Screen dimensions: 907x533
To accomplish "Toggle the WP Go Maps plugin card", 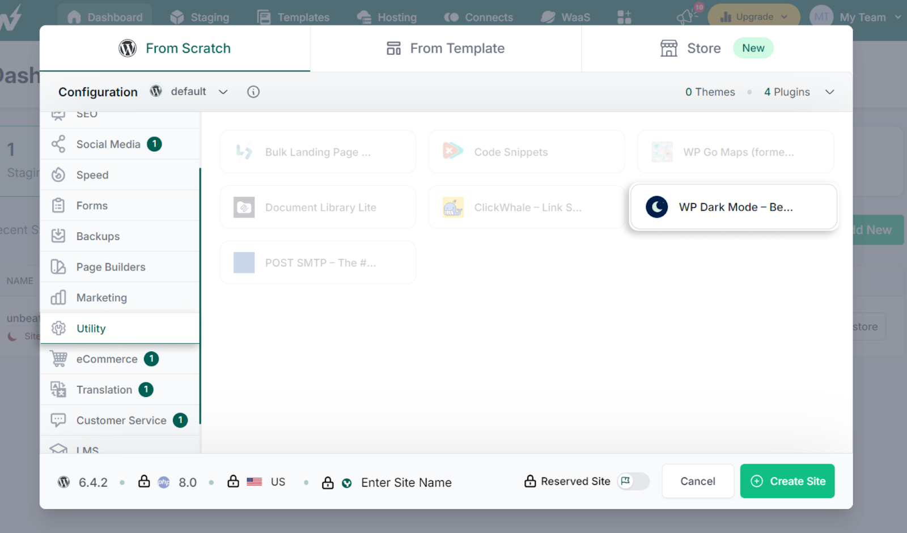I will pos(736,152).
